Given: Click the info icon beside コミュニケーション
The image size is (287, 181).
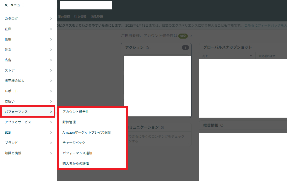Looking at the screenshot, I should (x=162, y=127).
